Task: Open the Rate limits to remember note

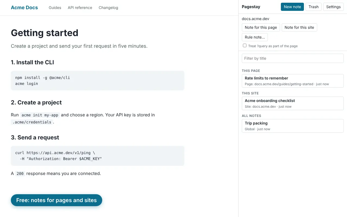Action: [x=293, y=81]
